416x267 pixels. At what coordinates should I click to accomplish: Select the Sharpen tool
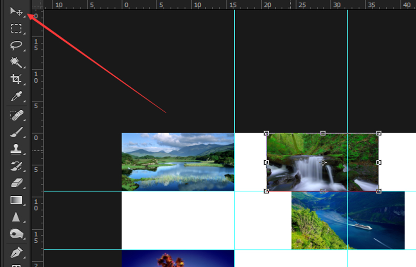pos(16,217)
